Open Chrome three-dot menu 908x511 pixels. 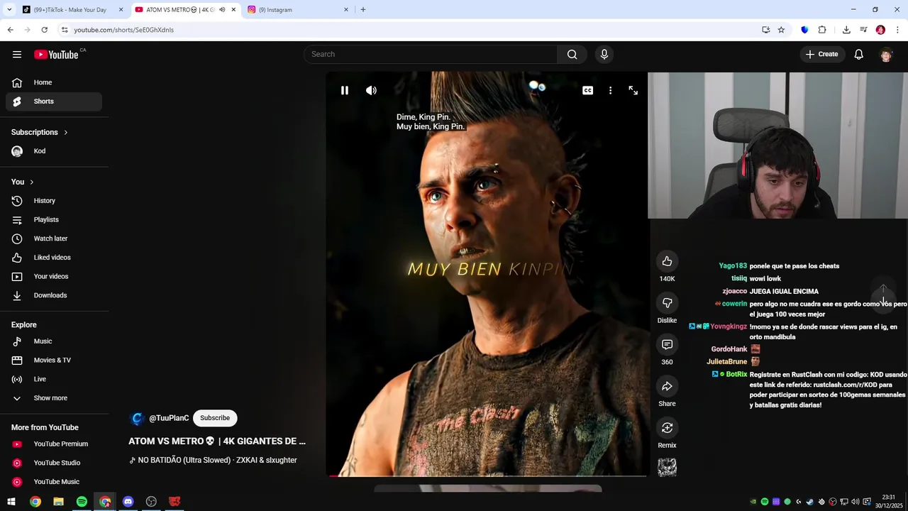[x=897, y=30]
